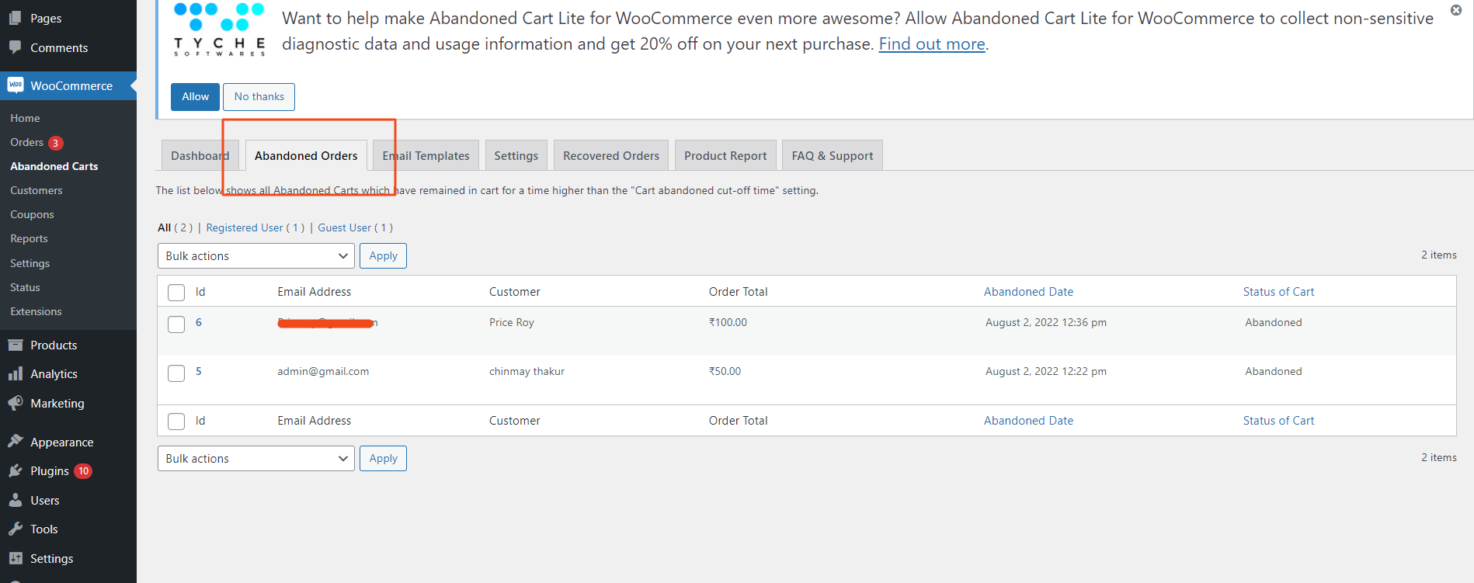Open the Status submenu item
Viewport: 1474px width, 583px height.
(25, 287)
